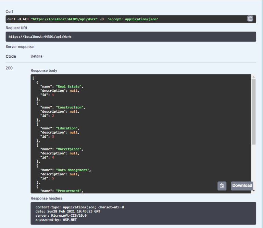Click the id value 5
Image resolution: width=263 pixels, height=228 pixels.
click(53, 178)
